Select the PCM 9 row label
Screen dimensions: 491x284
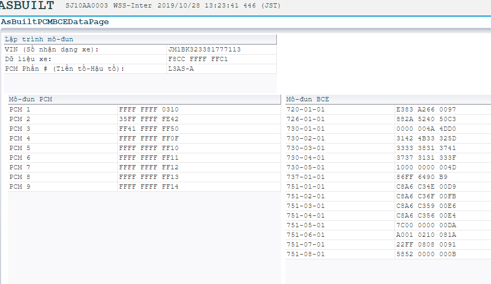20,186
